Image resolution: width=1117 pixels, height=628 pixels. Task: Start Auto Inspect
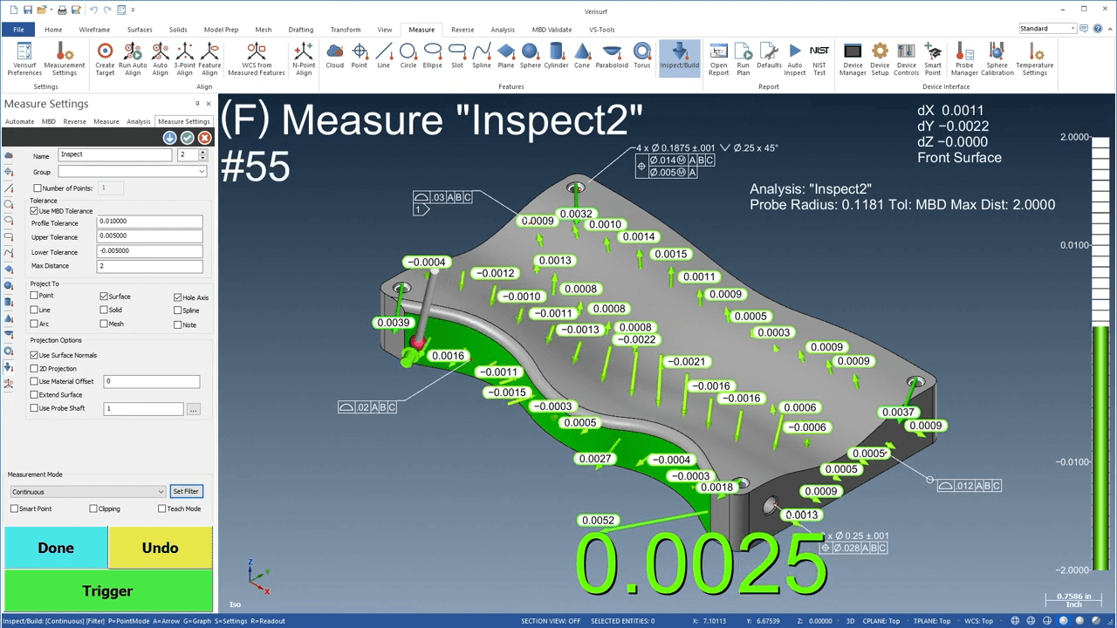(795, 59)
